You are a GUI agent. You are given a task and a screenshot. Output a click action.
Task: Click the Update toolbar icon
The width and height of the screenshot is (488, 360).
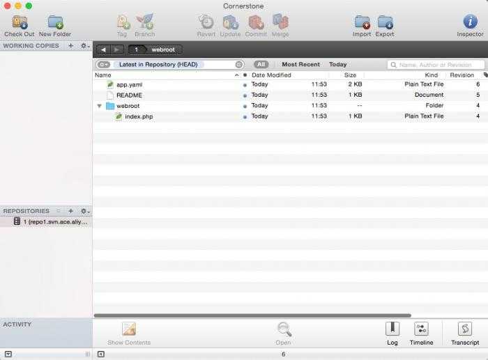[x=230, y=22]
